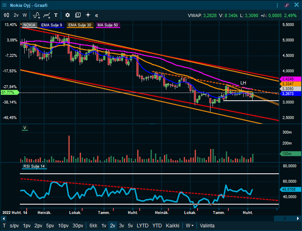Viewport: 302px width, 231px height.
Task: Click the 13,40% percent axis label
Action: tap(11, 25)
